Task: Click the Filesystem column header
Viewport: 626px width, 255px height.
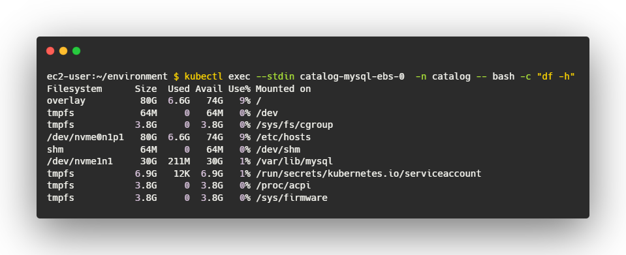Action: coord(74,89)
